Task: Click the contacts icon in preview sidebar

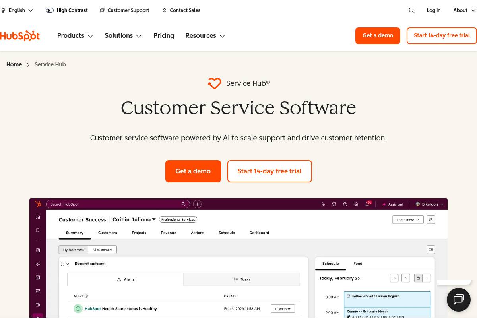Action: 38,250
